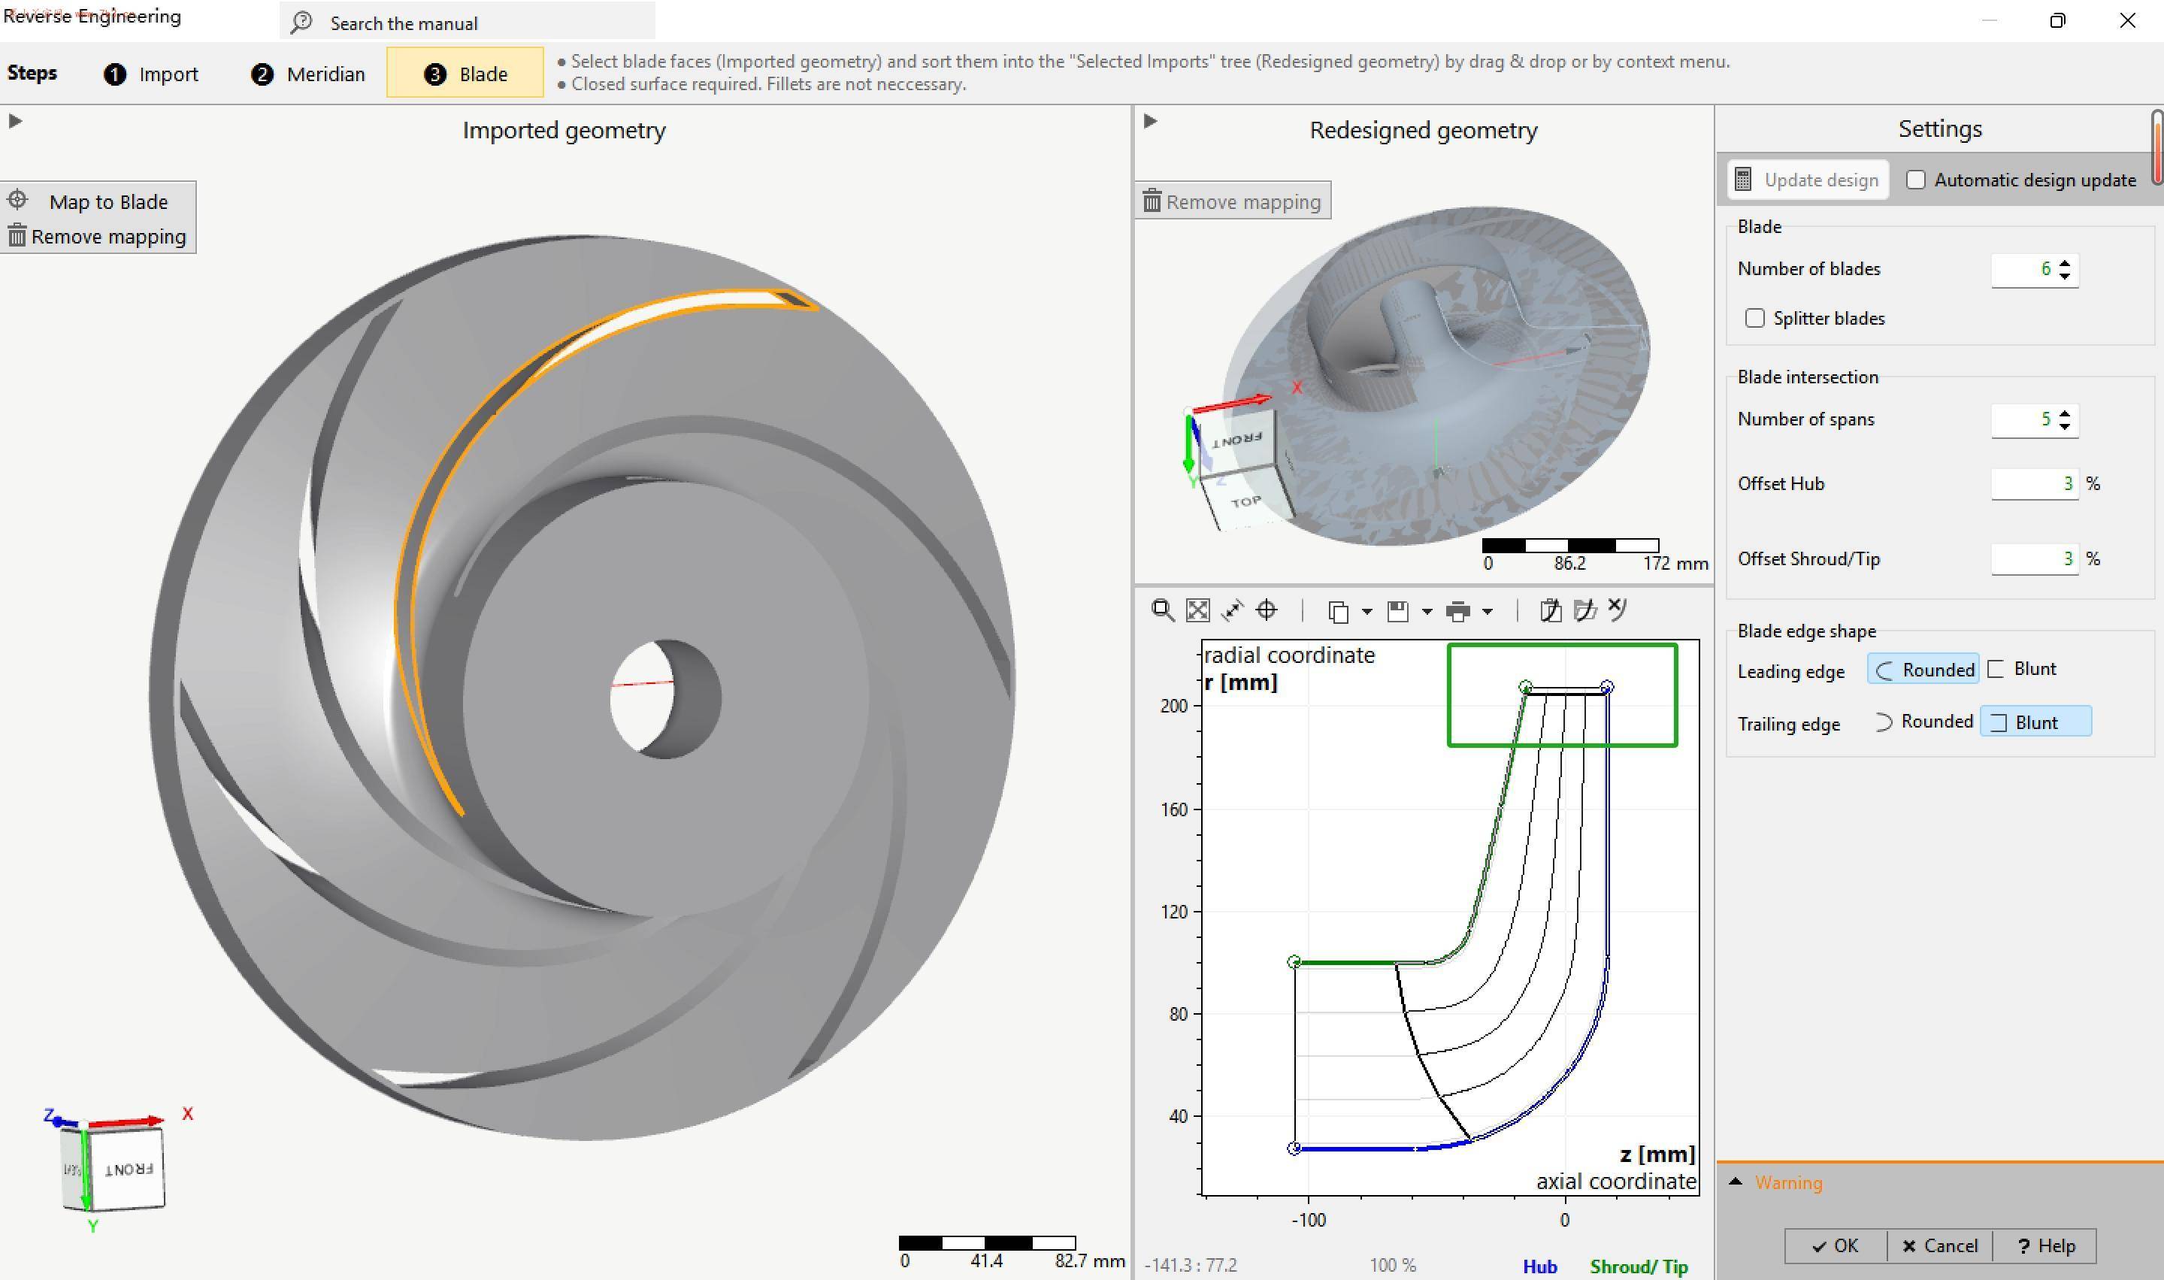The image size is (2164, 1280).
Task: Click the Map to Blade target icon
Action: click(x=17, y=200)
